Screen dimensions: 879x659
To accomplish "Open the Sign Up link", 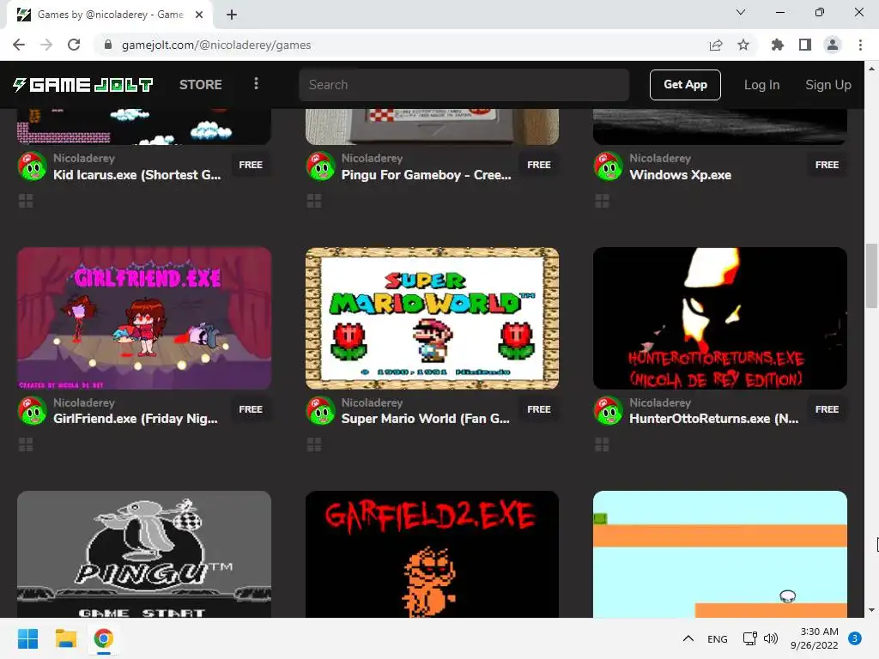I will (828, 85).
